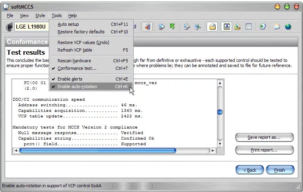Select Restore factory defaults menu item
The image size is (303, 192).
coord(91,32)
